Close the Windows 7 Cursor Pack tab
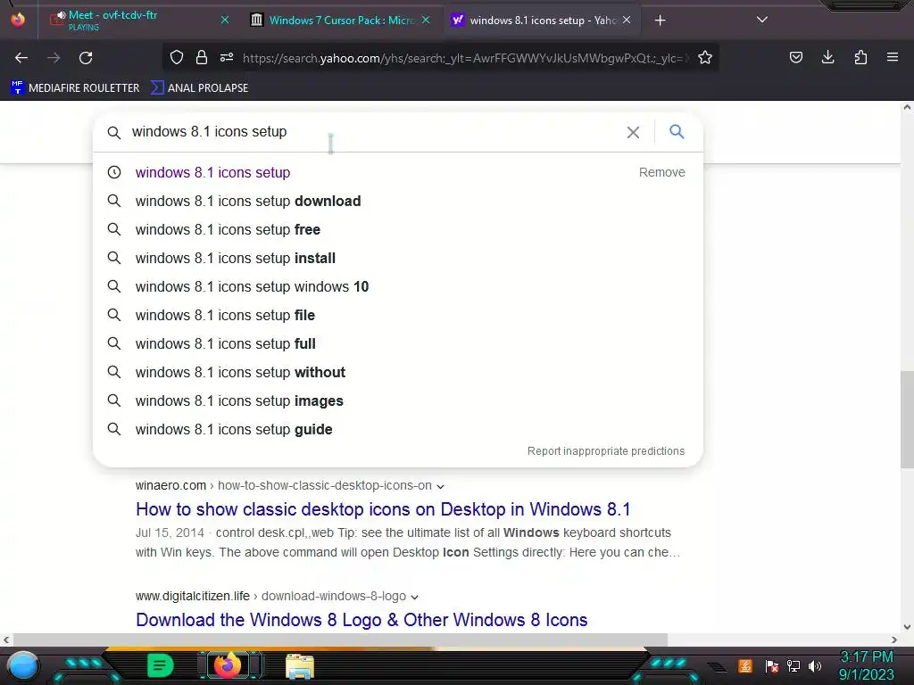Image resolution: width=914 pixels, height=685 pixels. point(426,20)
